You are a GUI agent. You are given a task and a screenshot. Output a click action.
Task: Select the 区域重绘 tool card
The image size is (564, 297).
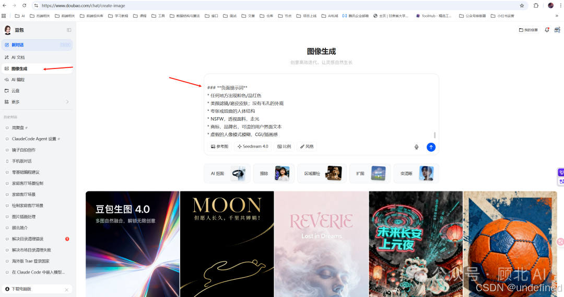[322, 174]
